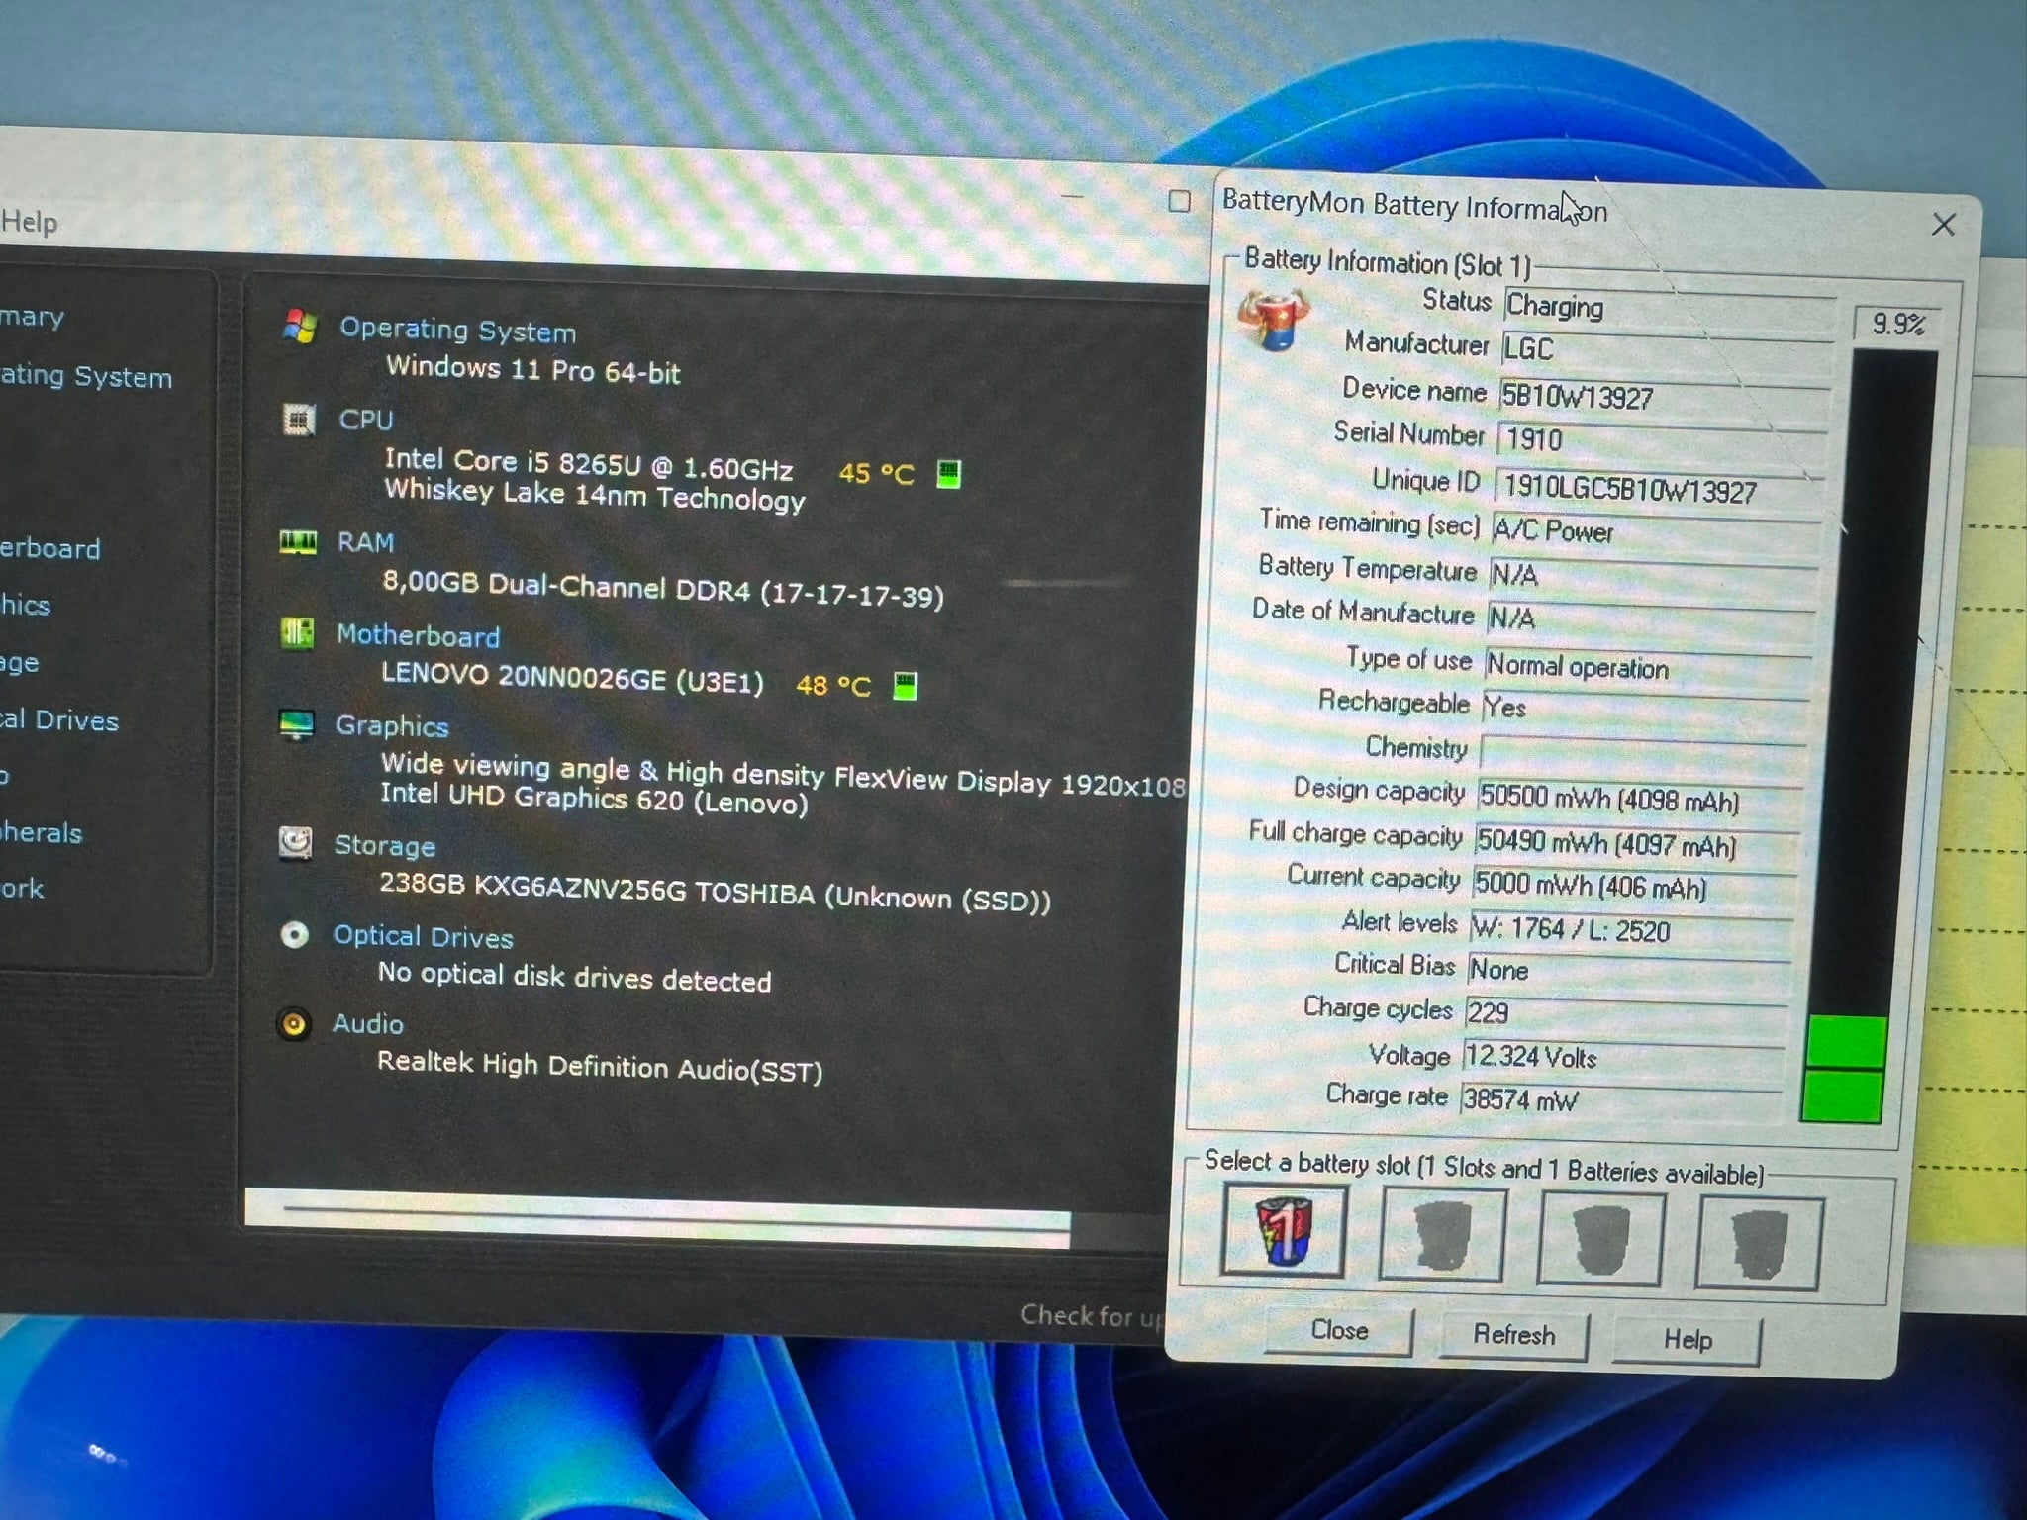
Task: Click the Full charge capacity field 50490 mWh
Action: coord(1636,843)
